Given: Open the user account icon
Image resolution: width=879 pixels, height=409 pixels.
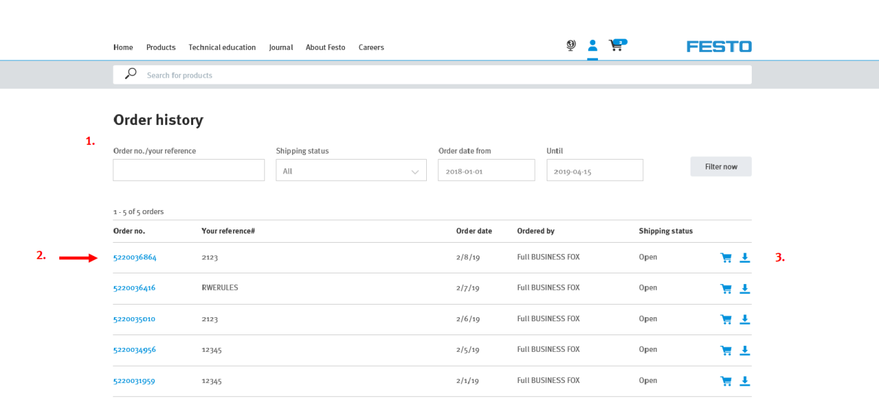Looking at the screenshot, I should pyautogui.click(x=592, y=46).
